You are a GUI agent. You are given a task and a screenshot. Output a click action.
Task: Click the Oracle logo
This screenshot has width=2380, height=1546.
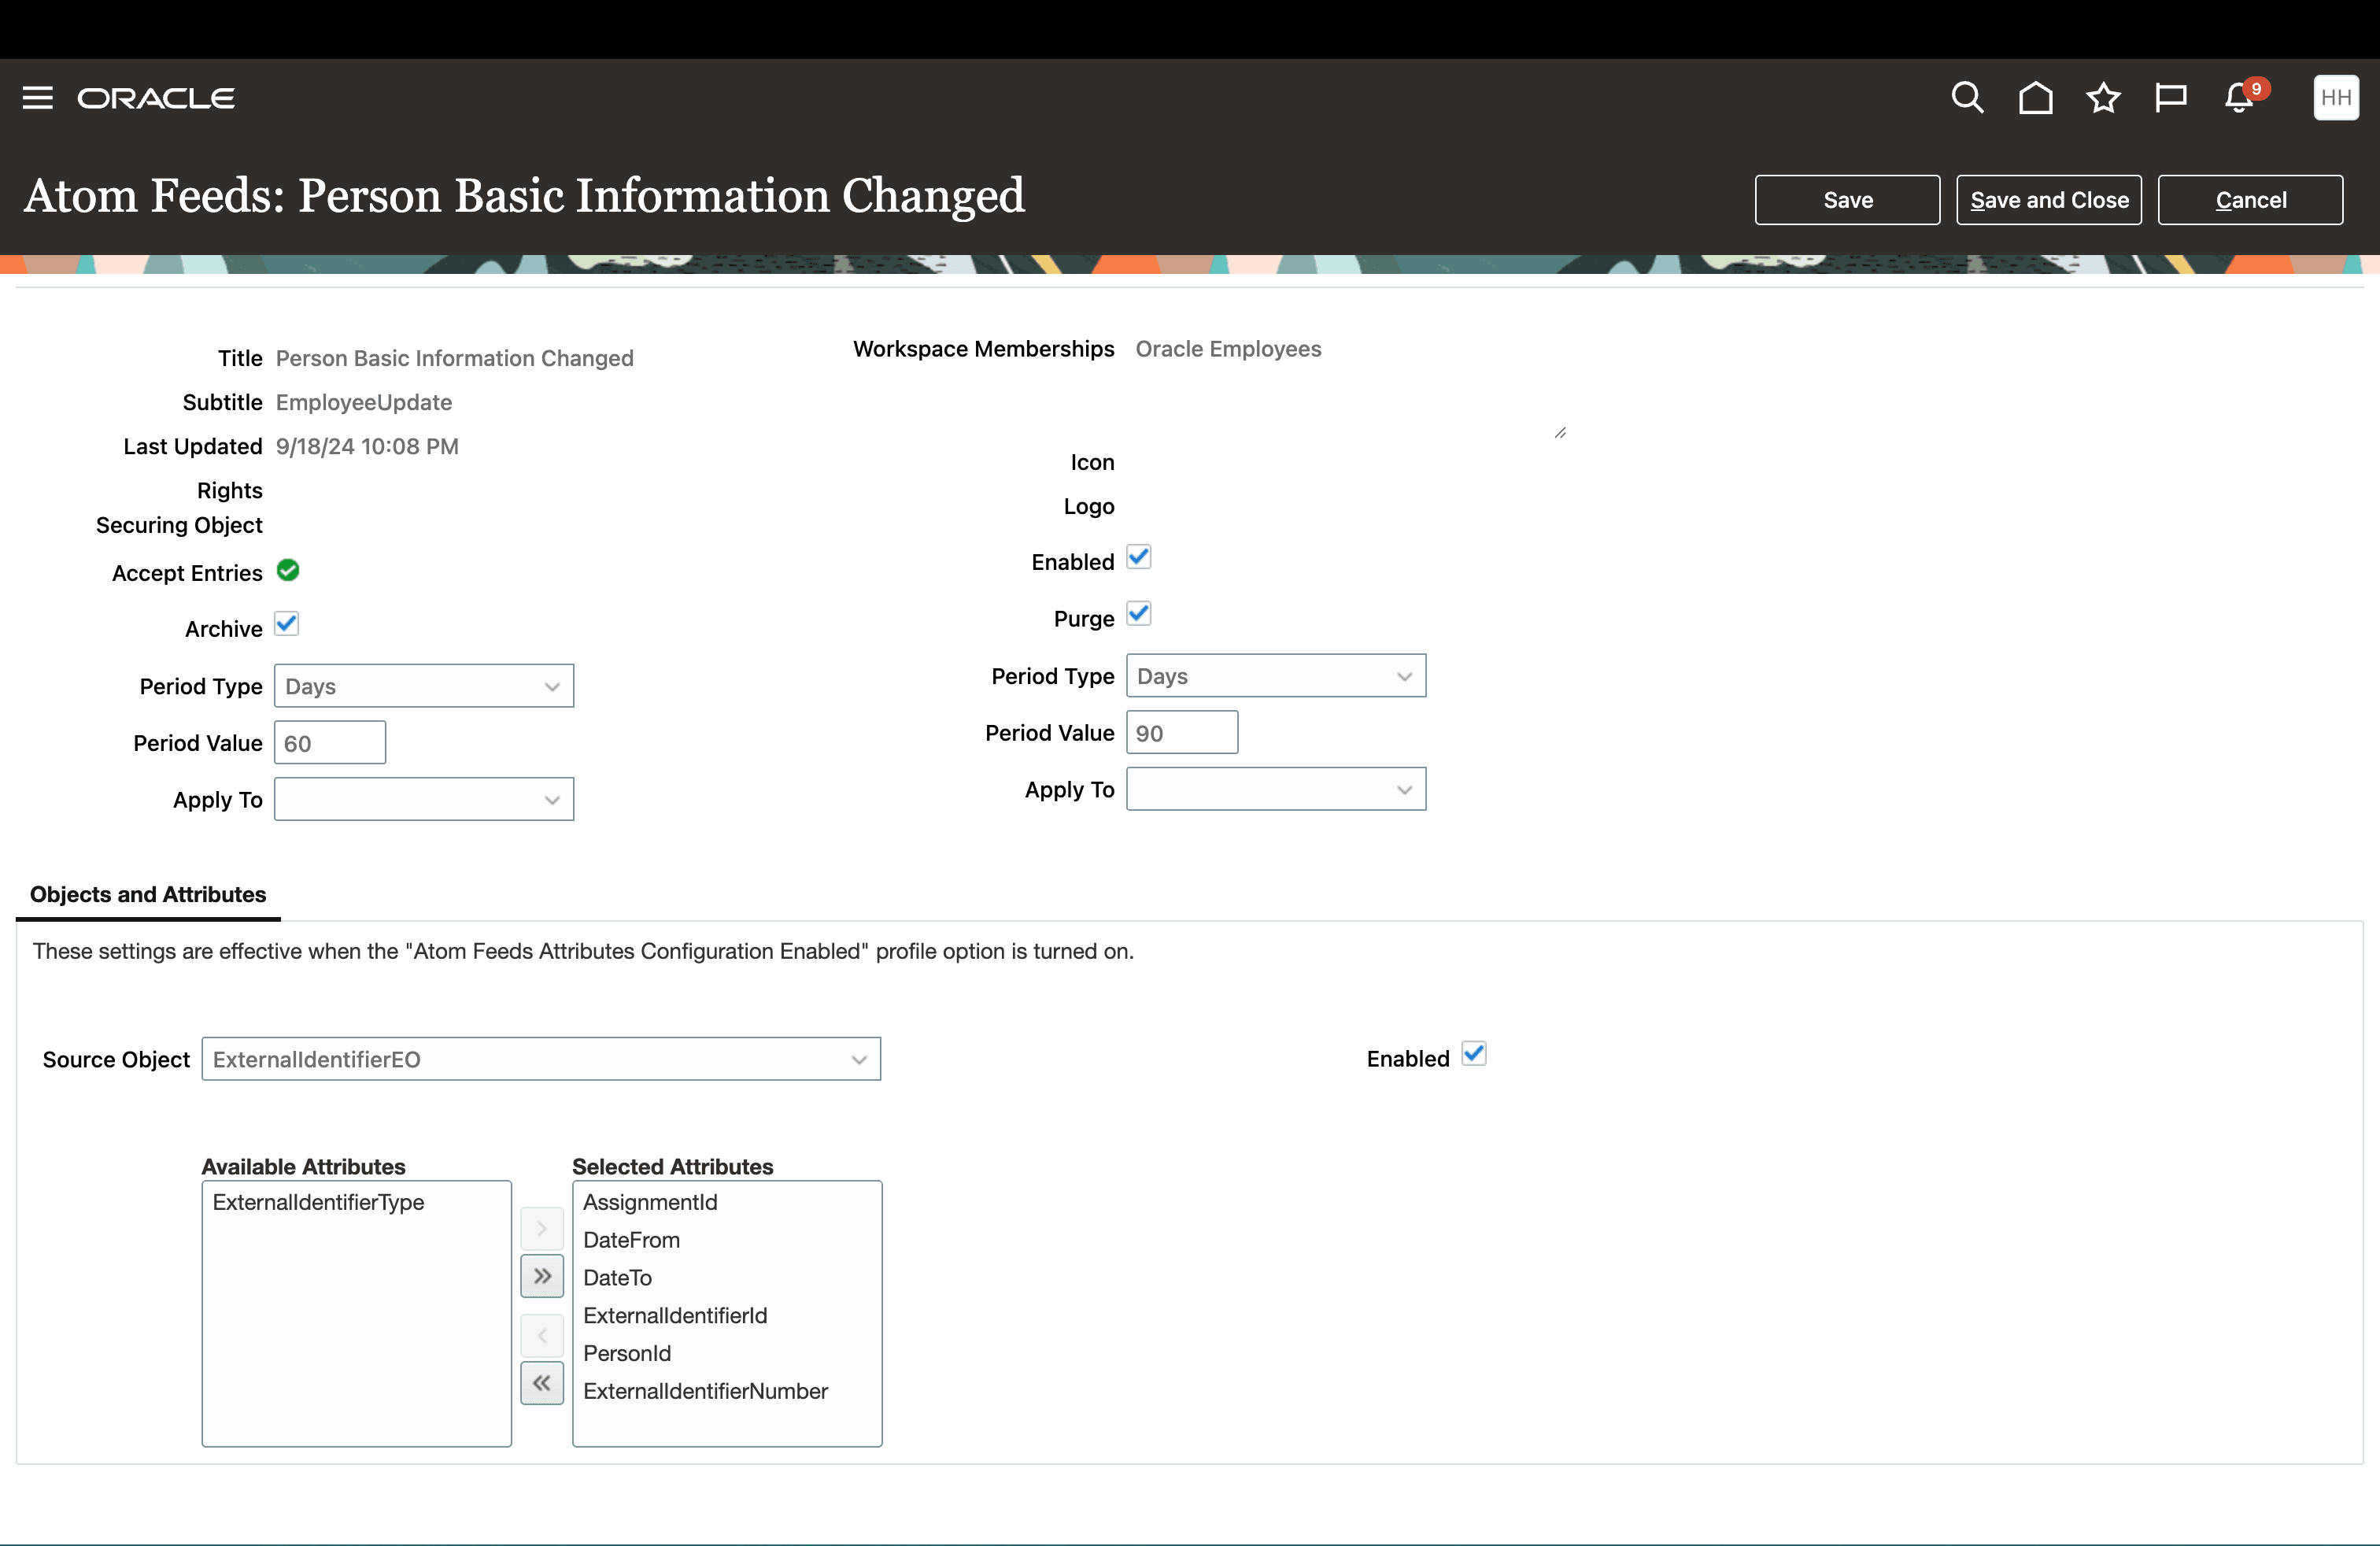coord(156,97)
